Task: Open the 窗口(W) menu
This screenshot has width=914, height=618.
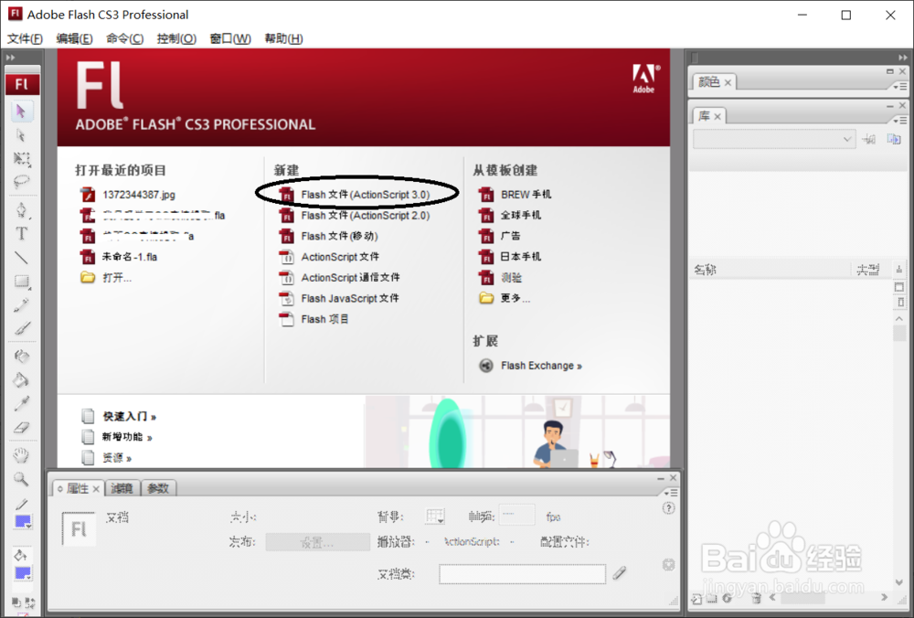Action: [230, 38]
